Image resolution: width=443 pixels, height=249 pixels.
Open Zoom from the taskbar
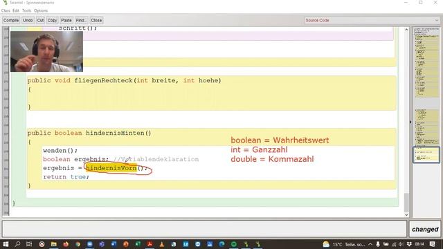[x=90, y=244]
